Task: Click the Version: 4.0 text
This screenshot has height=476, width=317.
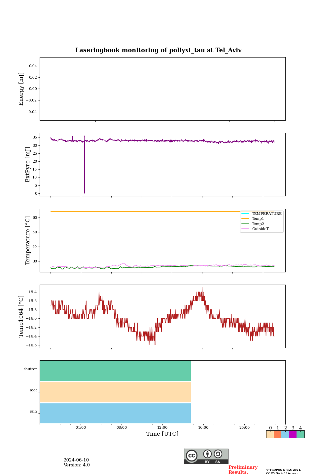Action: (x=77, y=465)
